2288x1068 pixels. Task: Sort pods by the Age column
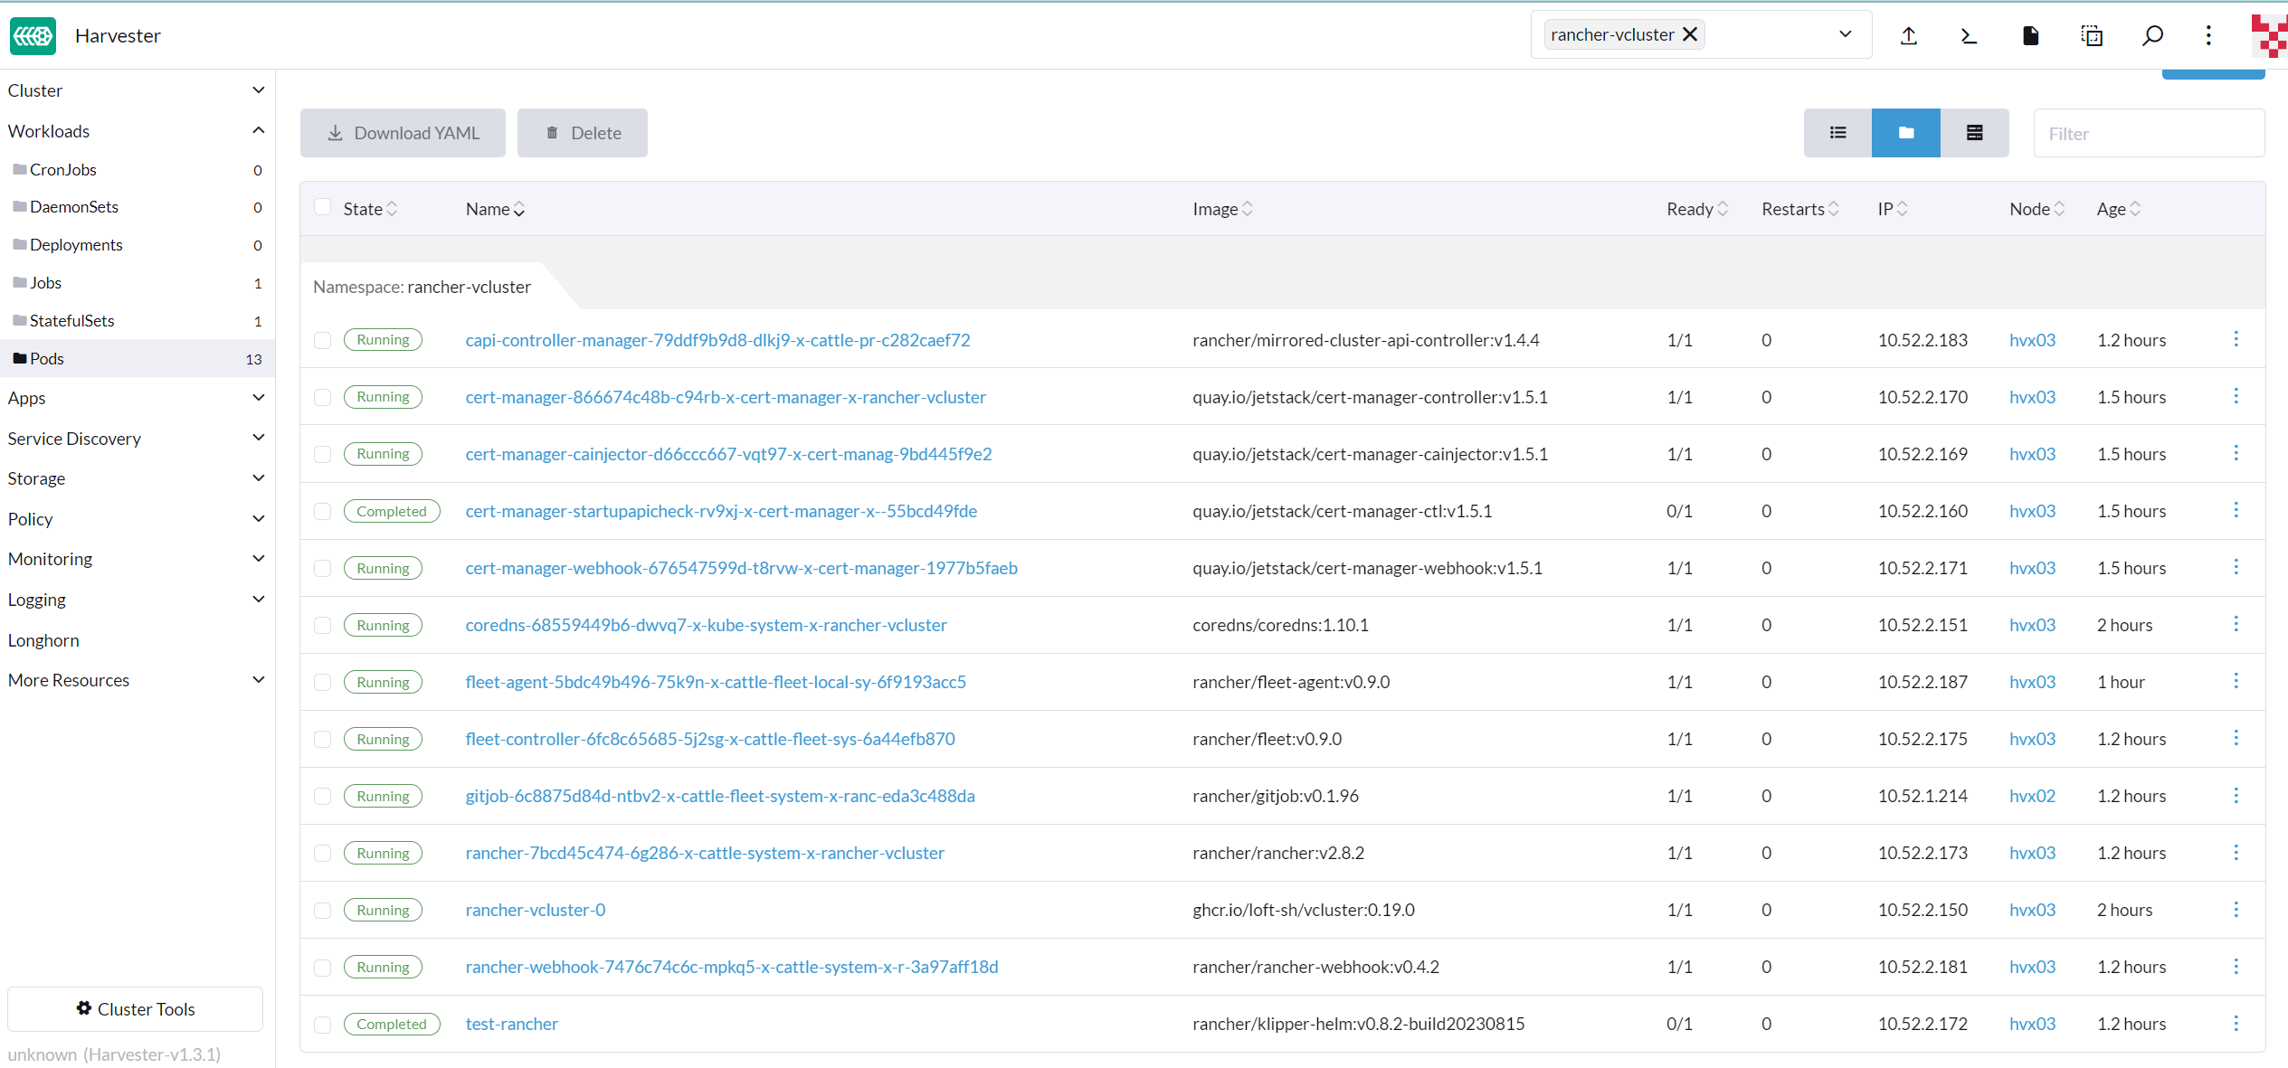click(x=2119, y=209)
